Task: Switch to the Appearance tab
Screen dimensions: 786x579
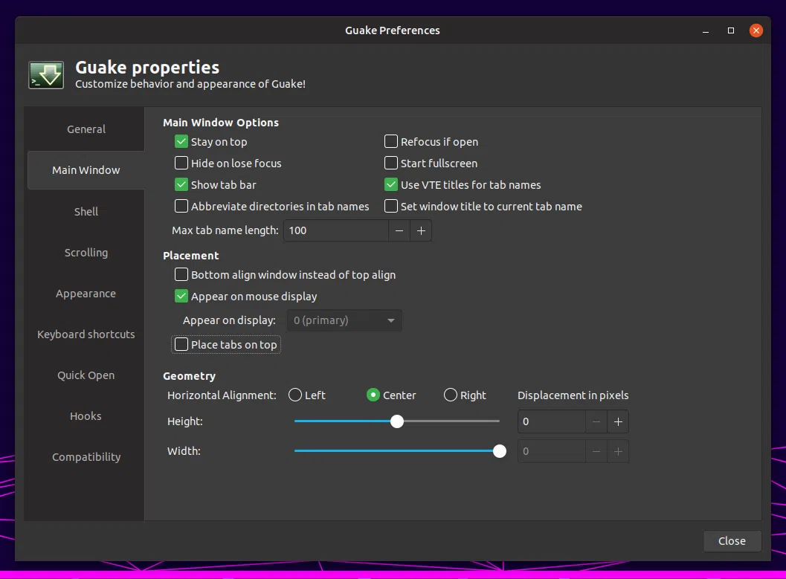Action: point(86,294)
